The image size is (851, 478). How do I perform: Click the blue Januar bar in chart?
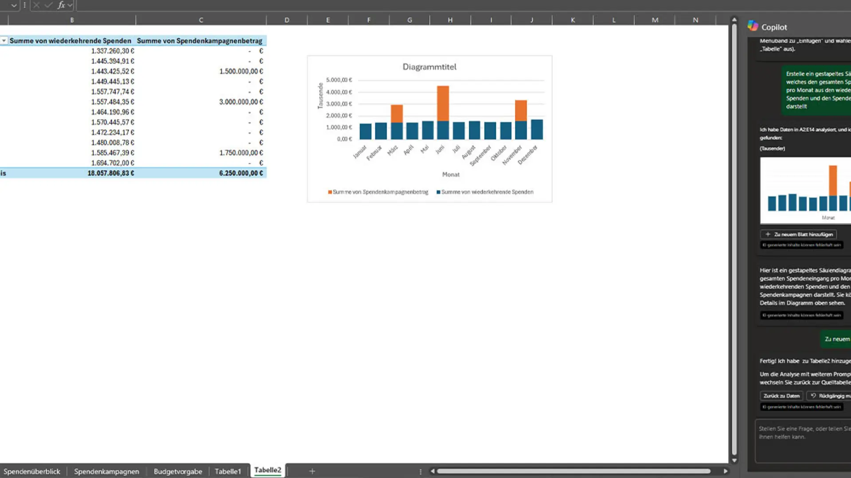click(365, 131)
